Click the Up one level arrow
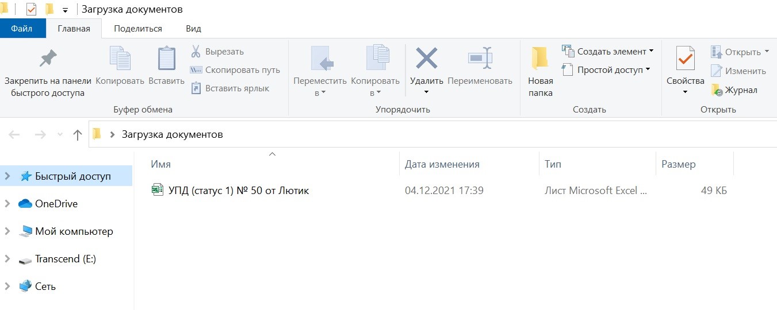 coord(78,134)
